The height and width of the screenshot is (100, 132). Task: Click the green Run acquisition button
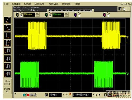pyautogui.click(x=24, y=95)
